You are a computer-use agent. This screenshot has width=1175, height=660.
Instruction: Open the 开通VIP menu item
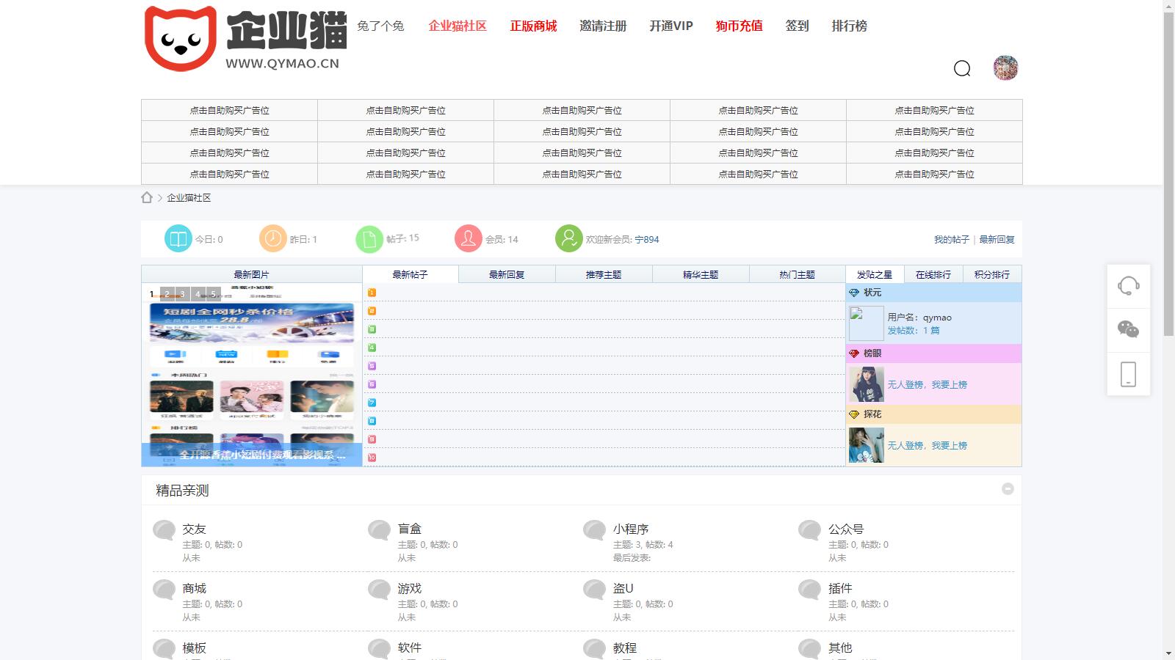[672, 26]
